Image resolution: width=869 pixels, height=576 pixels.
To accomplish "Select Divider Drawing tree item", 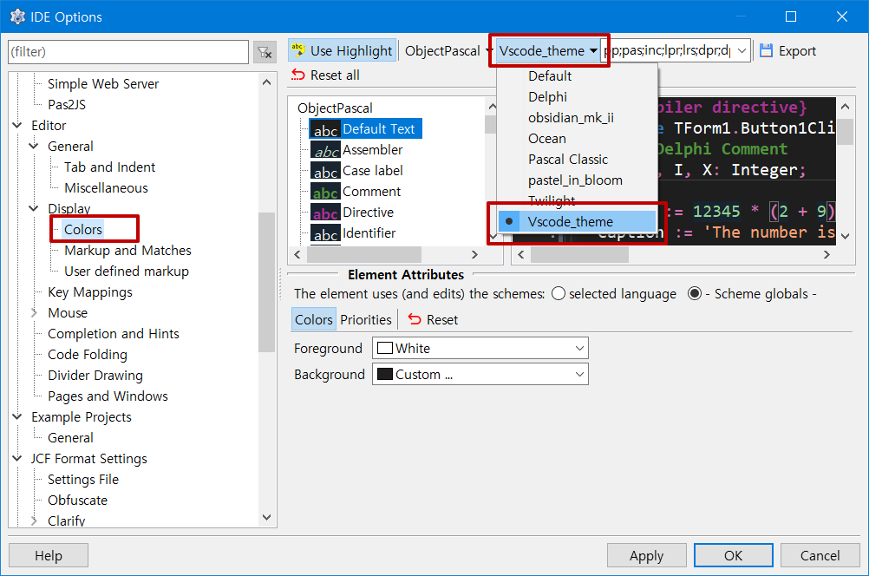I will pos(95,376).
